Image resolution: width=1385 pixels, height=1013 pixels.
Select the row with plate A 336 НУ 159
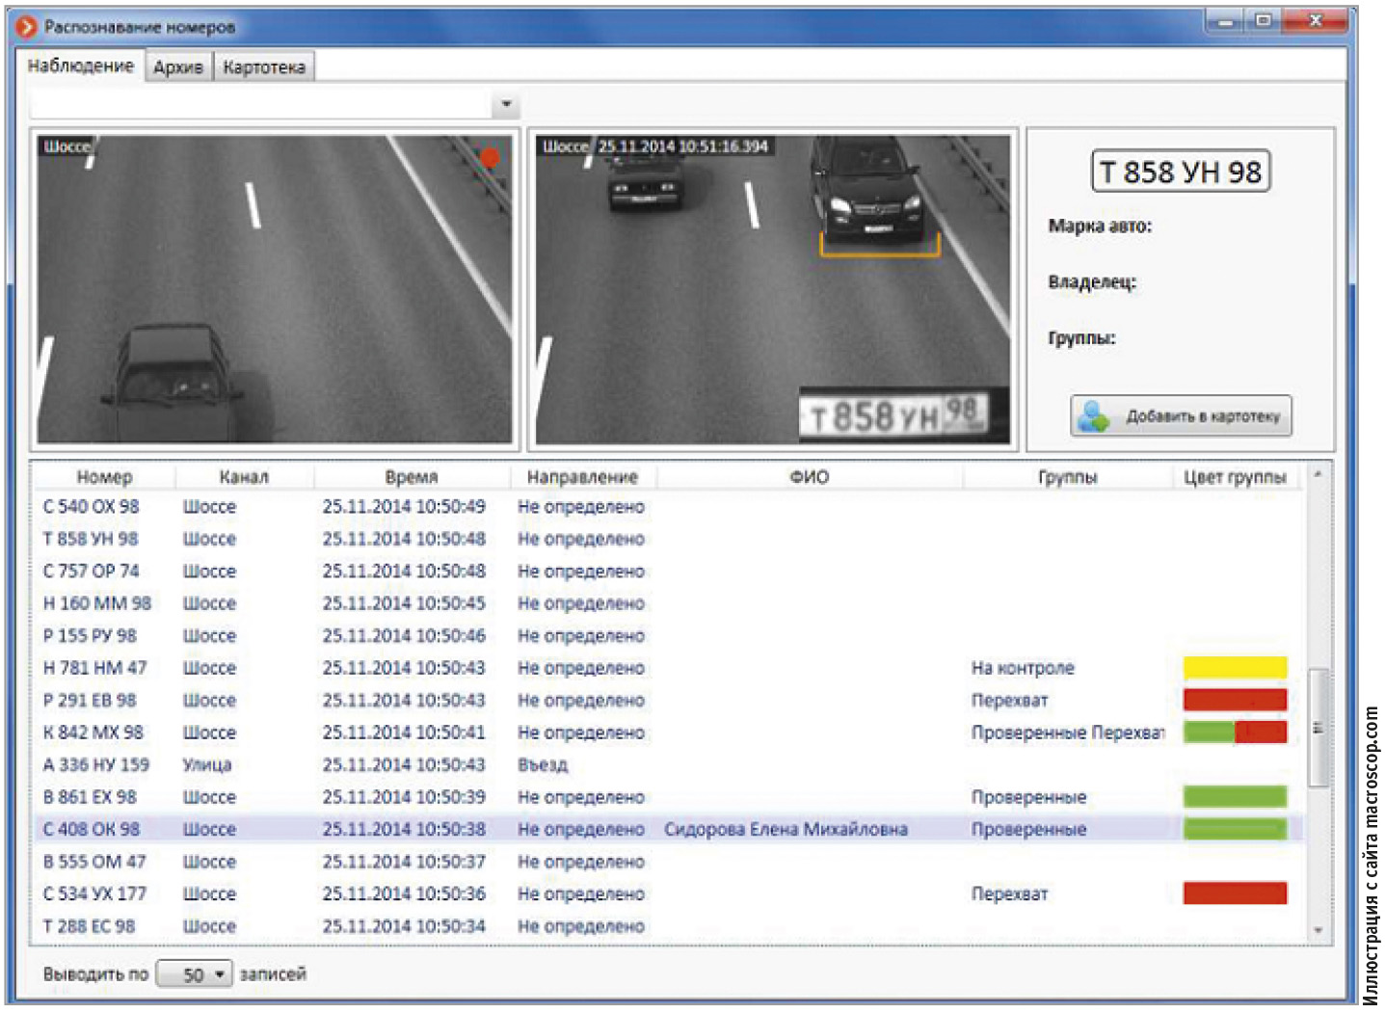pyautogui.click(x=669, y=765)
